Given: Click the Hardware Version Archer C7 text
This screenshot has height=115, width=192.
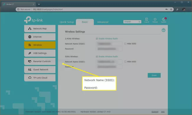Looking at the screenshot, I should point(95,112).
